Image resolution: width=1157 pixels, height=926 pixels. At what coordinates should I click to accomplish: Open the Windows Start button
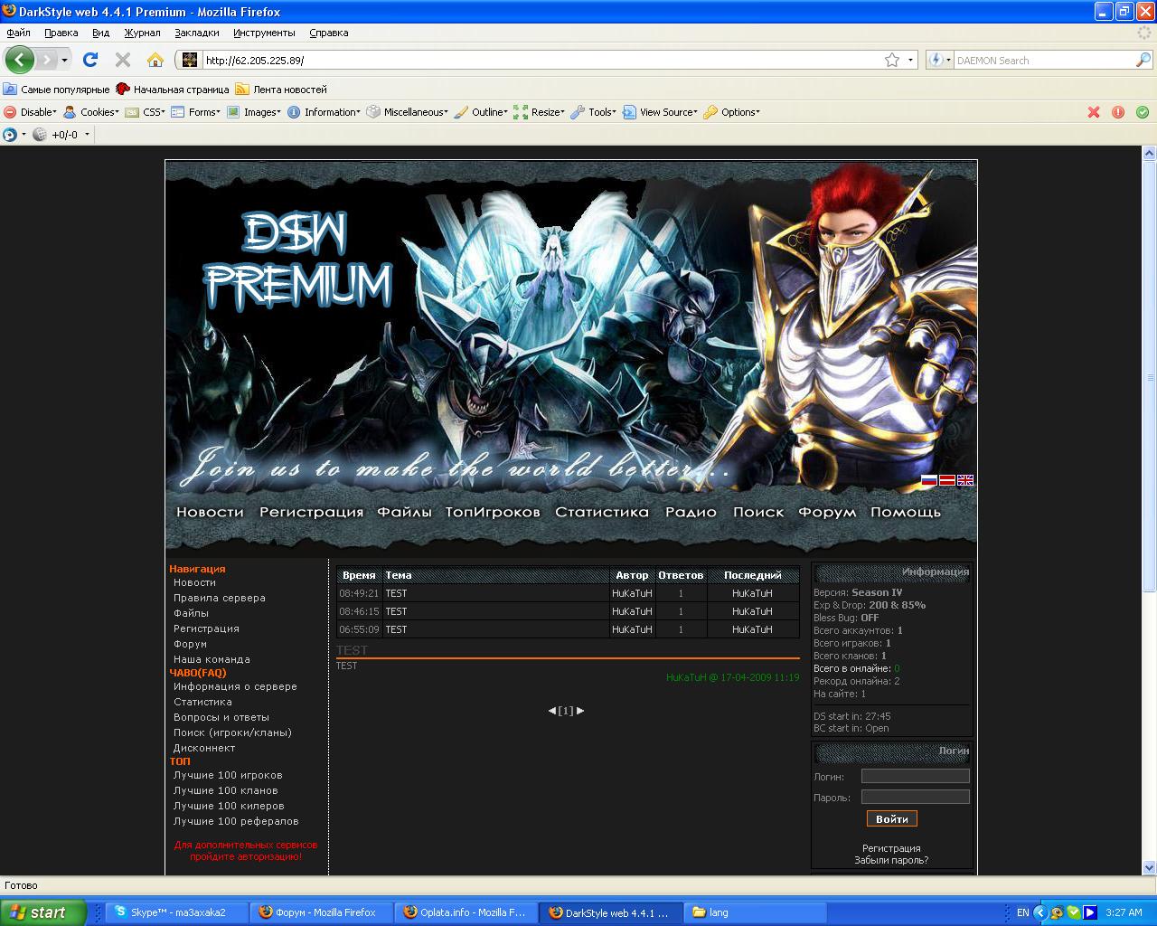42,912
